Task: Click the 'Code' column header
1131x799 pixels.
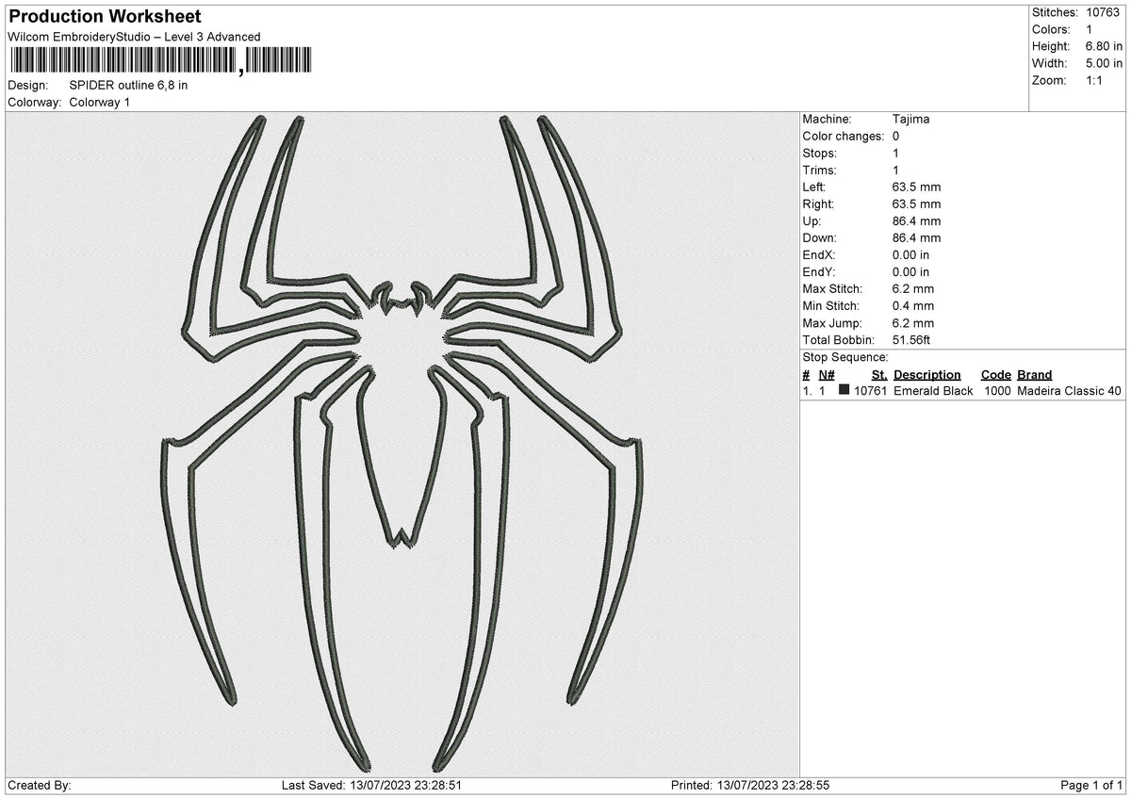Action: point(996,374)
